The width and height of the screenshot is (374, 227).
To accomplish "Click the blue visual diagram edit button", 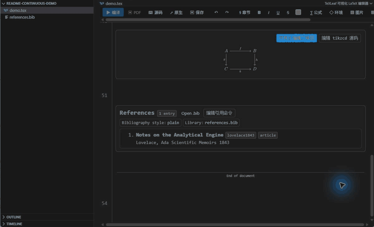I will 296,38.
